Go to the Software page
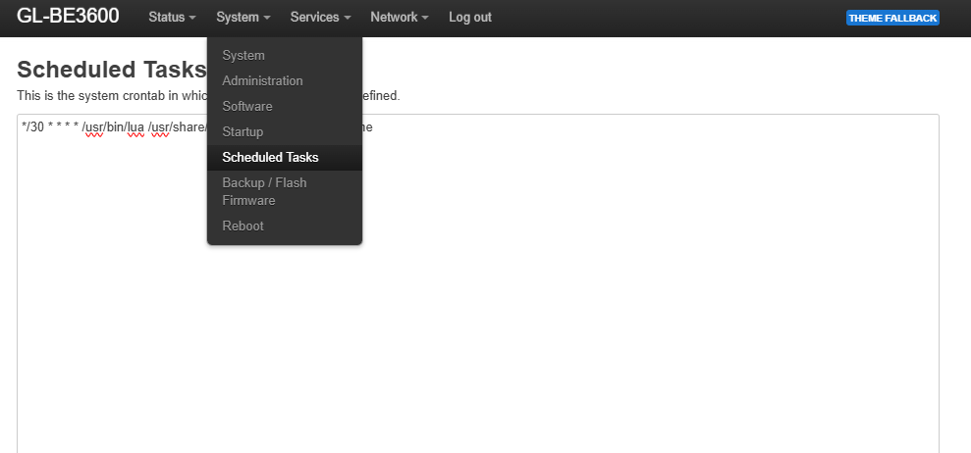The width and height of the screenshot is (971, 453). tap(247, 107)
